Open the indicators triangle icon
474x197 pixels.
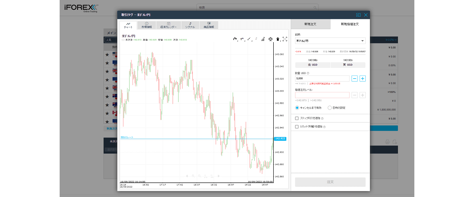coord(263,39)
